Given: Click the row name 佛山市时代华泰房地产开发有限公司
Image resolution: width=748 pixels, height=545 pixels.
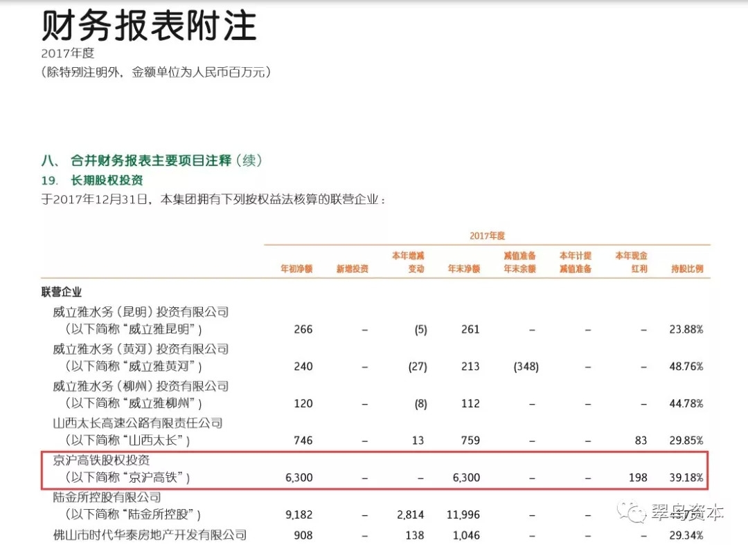Looking at the screenshot, I should pyautogui.click(x=150, y=535).
